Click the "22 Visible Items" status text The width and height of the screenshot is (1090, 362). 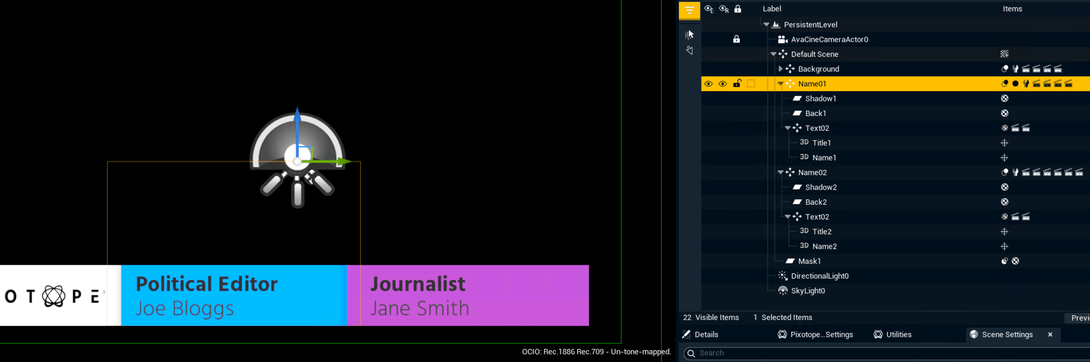click(711, 318)
